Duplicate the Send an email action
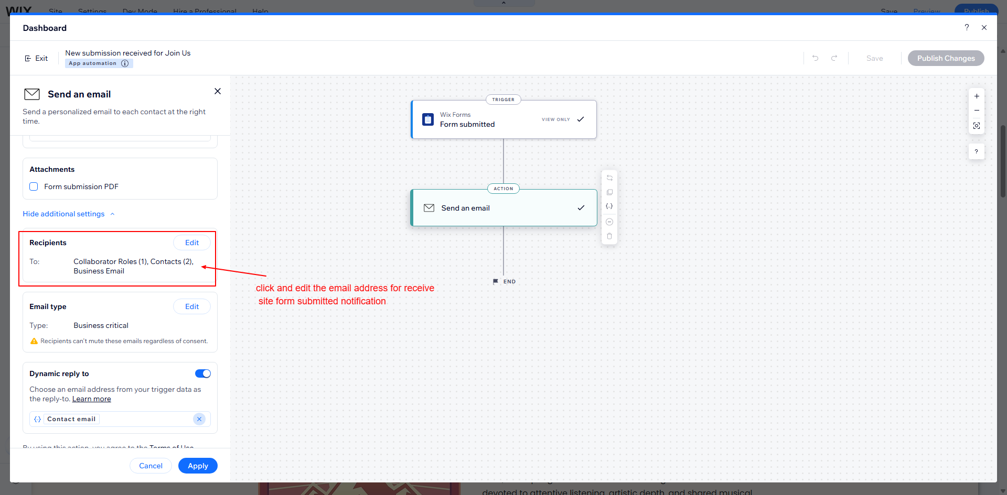This screenshot has width=1007, height=495. pos(609,192)
